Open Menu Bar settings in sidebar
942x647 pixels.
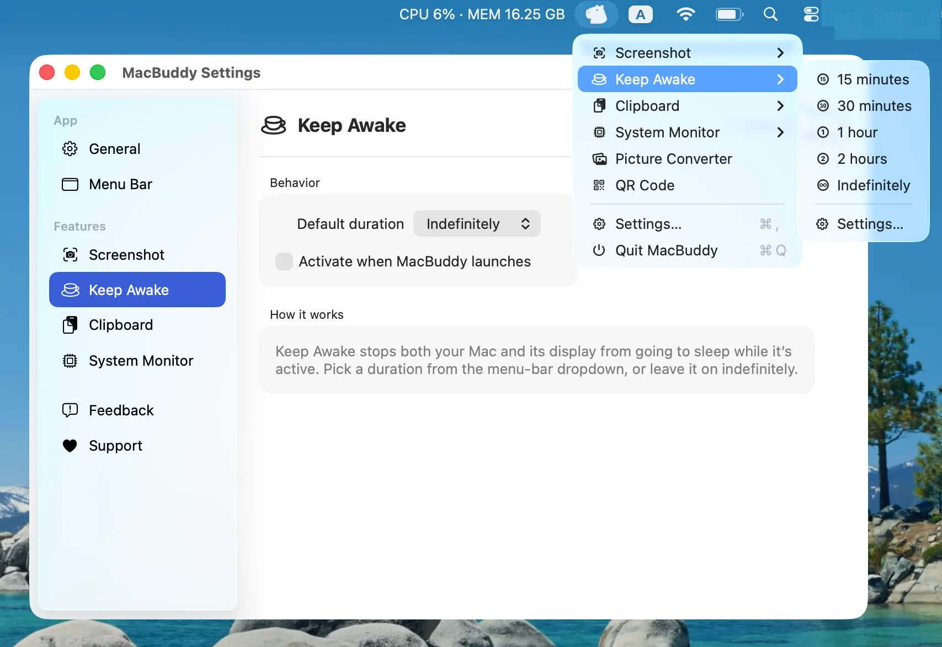click(137, 184)
